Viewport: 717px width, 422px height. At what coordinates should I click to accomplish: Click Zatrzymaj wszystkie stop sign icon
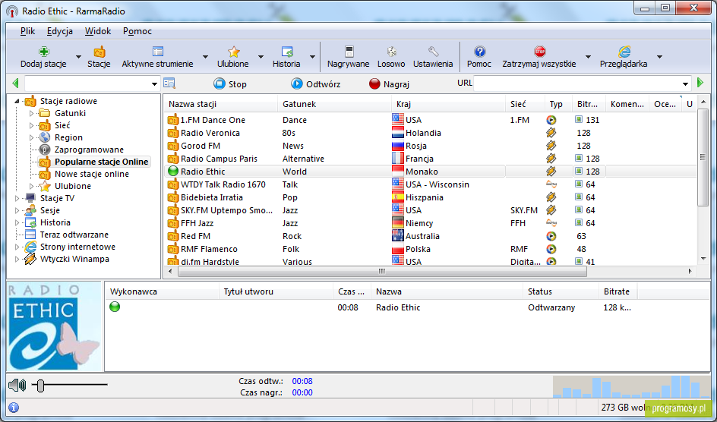click(x=539, y=51)
